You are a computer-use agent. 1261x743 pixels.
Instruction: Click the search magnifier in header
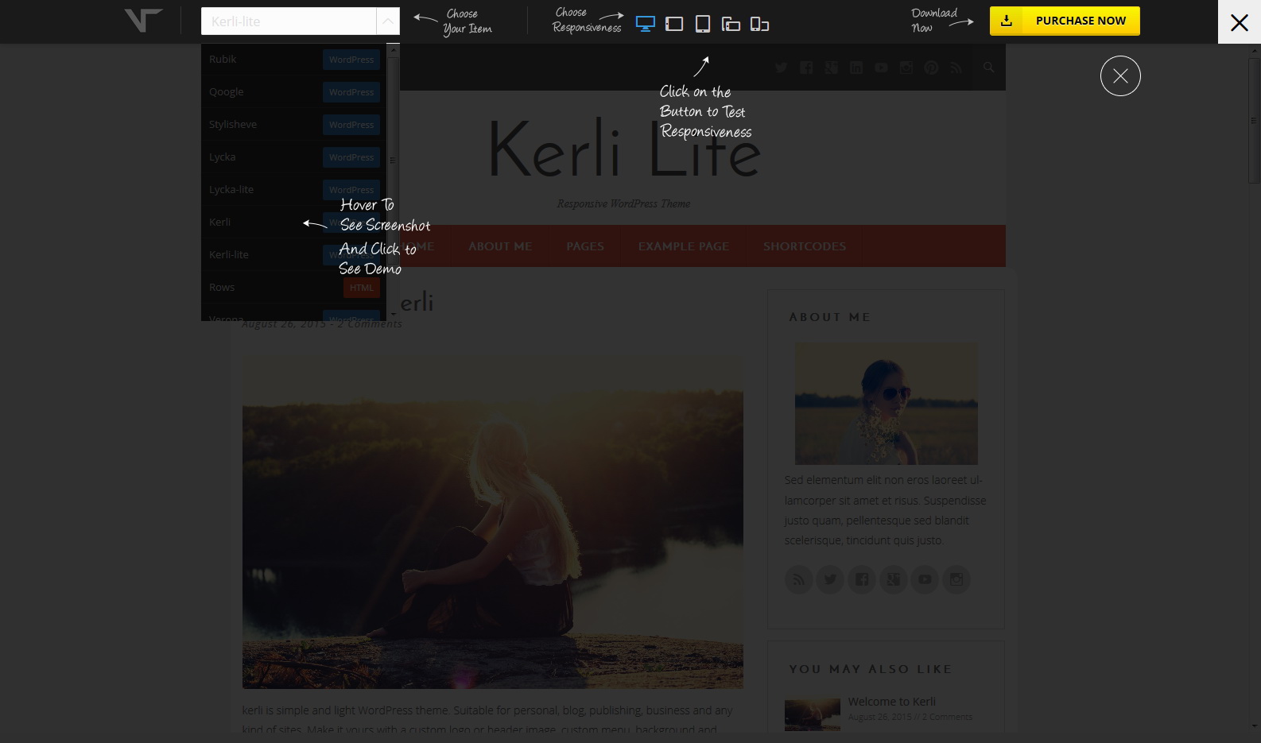[988, 68]
